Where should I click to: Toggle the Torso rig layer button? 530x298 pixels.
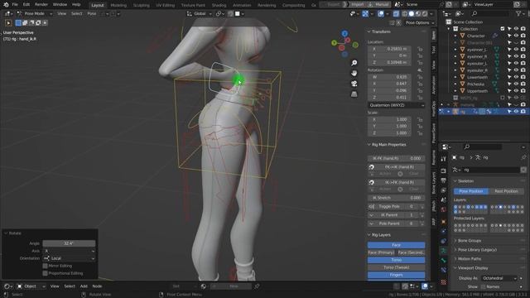tap(396, 260)
